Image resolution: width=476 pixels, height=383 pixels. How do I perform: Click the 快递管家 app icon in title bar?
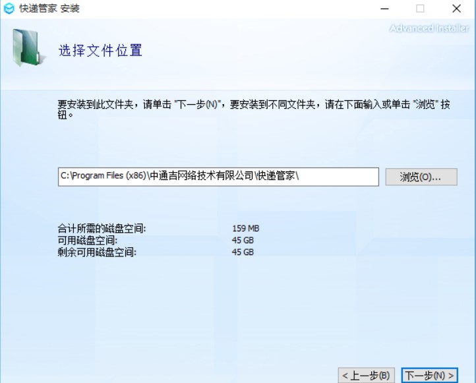[9, 8]
